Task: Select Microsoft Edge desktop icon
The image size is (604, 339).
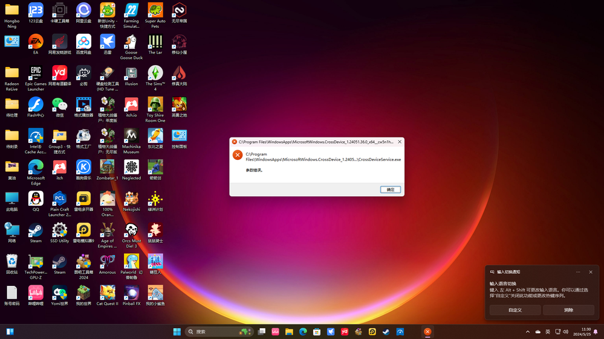Action: [x=36, y=173]
